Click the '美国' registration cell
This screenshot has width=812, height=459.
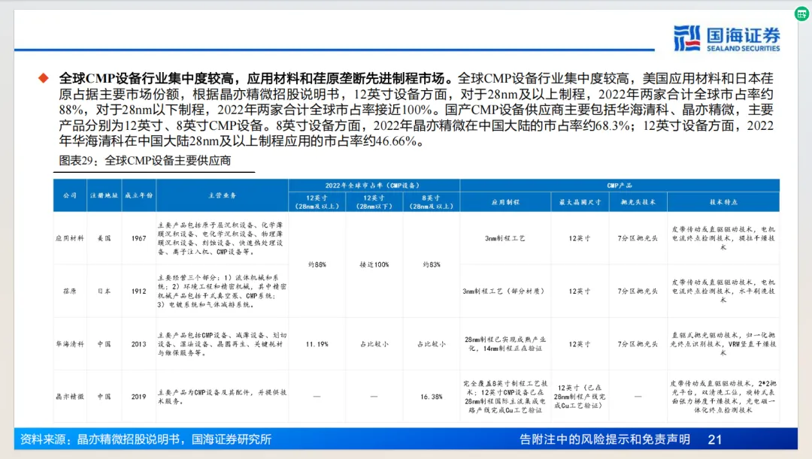104,239
